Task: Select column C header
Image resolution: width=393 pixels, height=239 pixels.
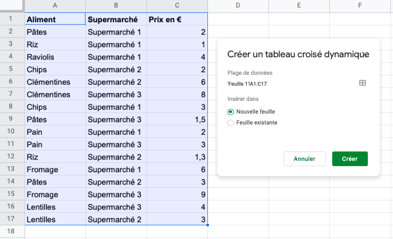Action: tap(177, 6)
